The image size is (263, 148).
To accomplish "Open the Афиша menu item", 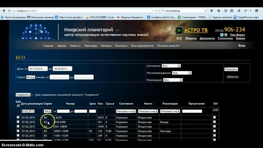I will pyautogui.click(x=62, y=46).
